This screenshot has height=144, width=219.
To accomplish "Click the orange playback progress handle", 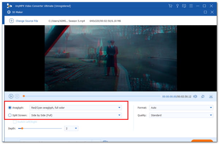I will point(24,96).
